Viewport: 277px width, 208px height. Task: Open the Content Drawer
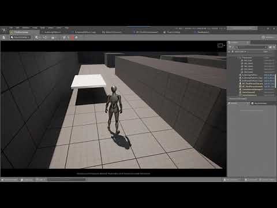pyautogui.click(x=10, y=180)
